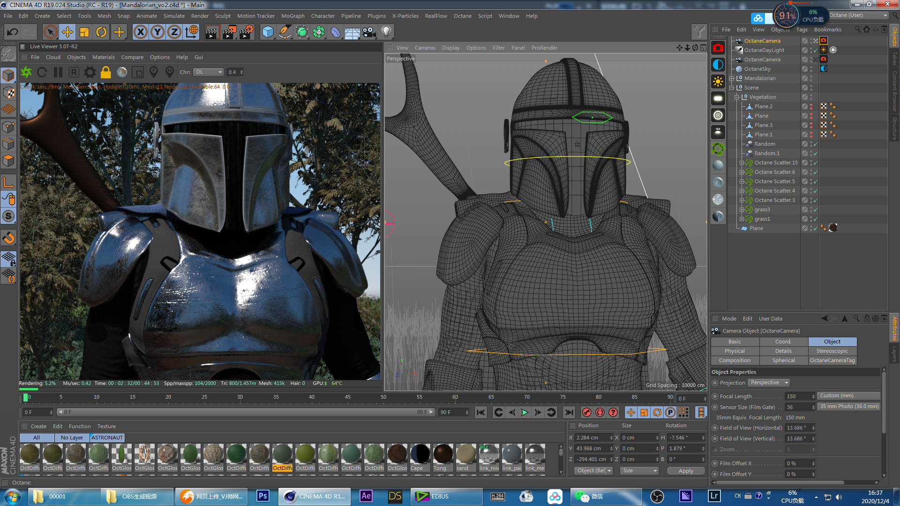Open the Object (Rel) coordinate dropdown
Screen dimensions: 900x506
pyautogui.click(x=594, y=471)
